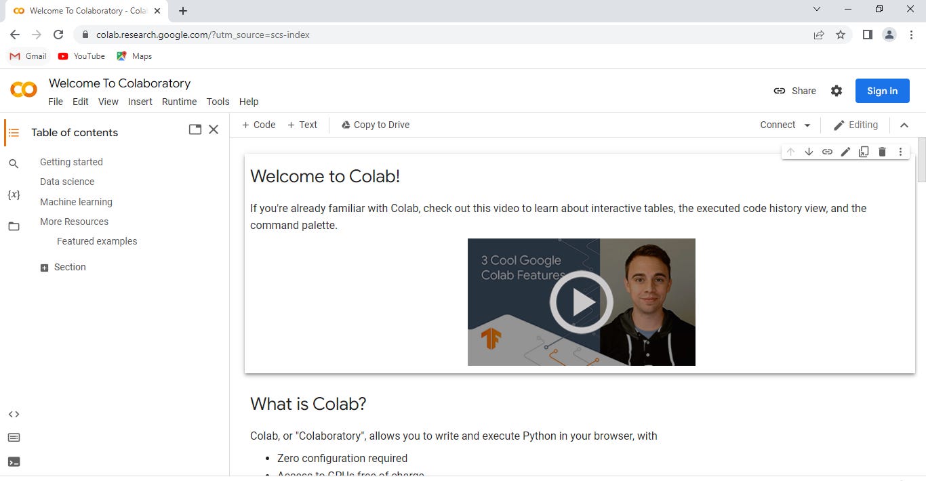Go to Machine learning section
This screenshot has height=481, width=926.
76,202
